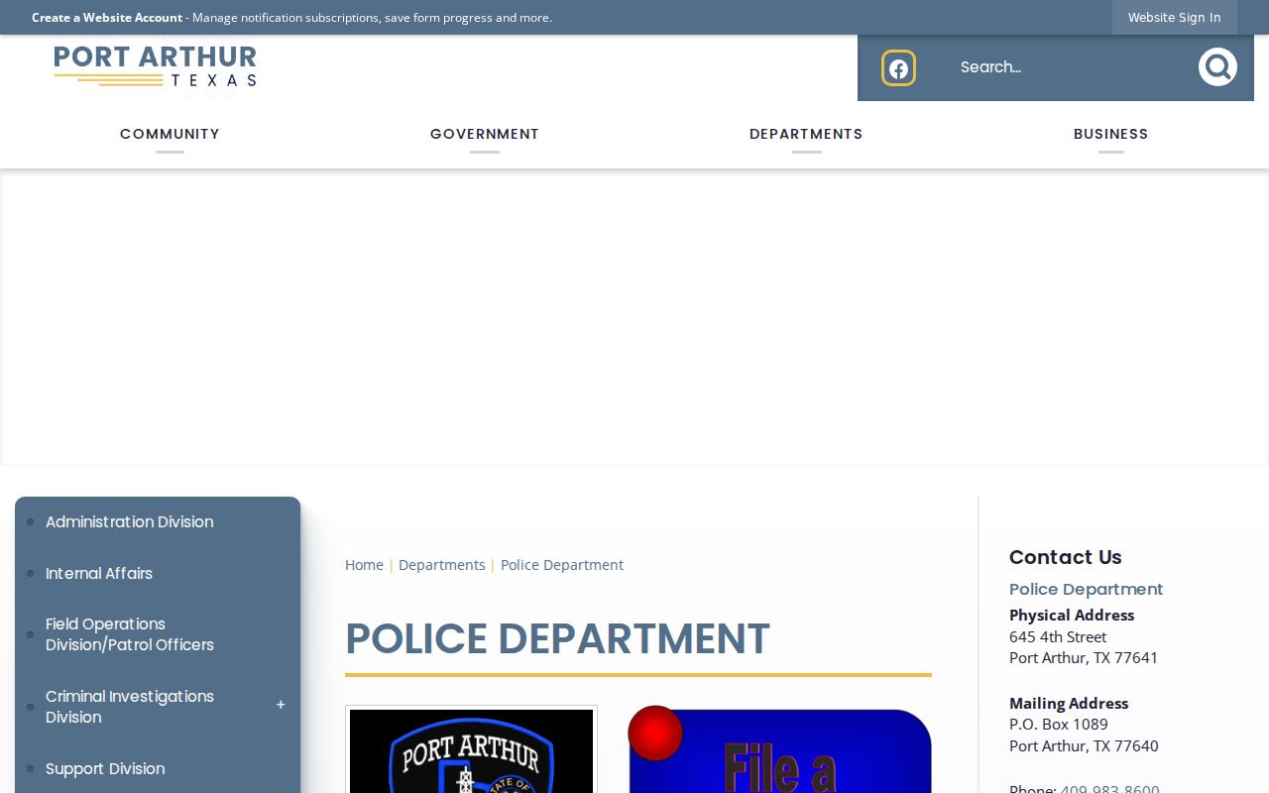Click the P.O. Box 1089 text
The height and width of the screenshot is (793, 1269).
[x=1059, y=725]
